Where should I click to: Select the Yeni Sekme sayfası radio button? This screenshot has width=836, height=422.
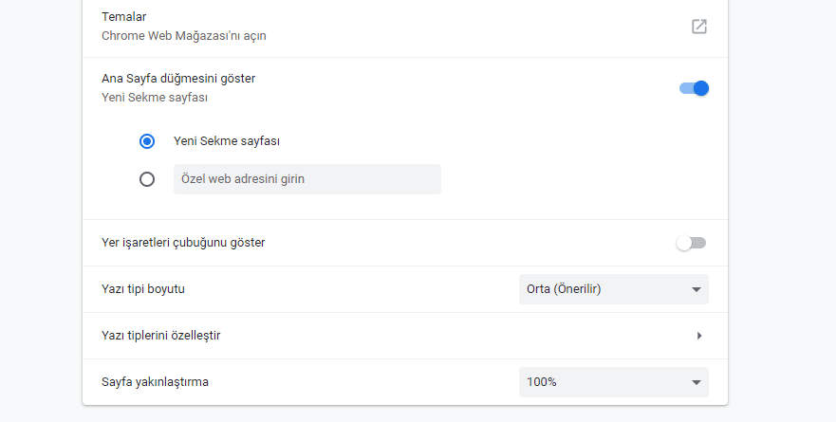[x=147, y=141]
